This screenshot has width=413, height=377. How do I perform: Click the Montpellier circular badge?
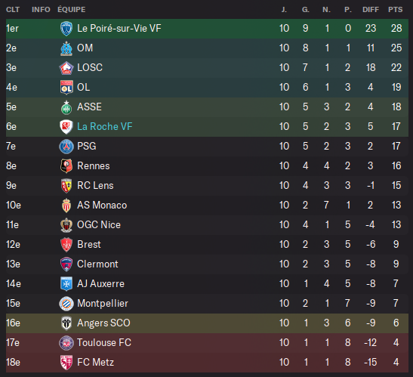click(66, 304)
